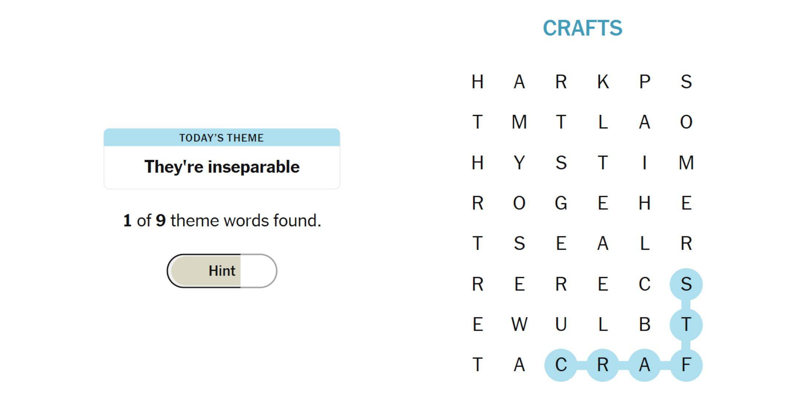The height and width of the screenshot is (404, 809).
Task: Select the letter I in the grid
Action: (644, 162)
